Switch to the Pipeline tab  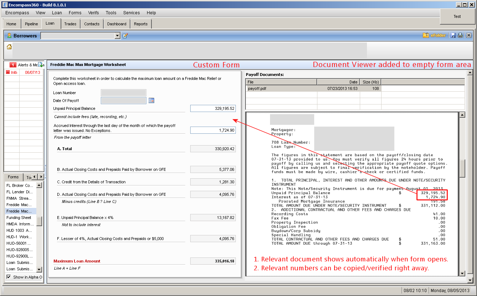(31, 24)
